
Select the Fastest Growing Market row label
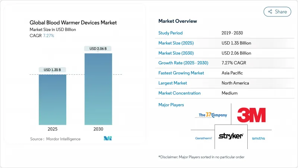[x=181, y=73]
